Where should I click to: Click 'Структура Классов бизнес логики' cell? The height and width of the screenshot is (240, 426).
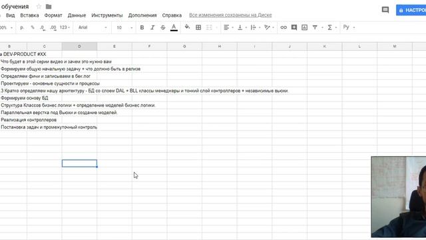(78, 105)
